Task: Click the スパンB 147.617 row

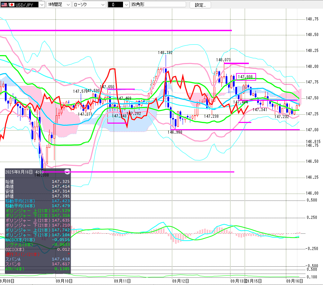Action: click(x=37, y=264)
